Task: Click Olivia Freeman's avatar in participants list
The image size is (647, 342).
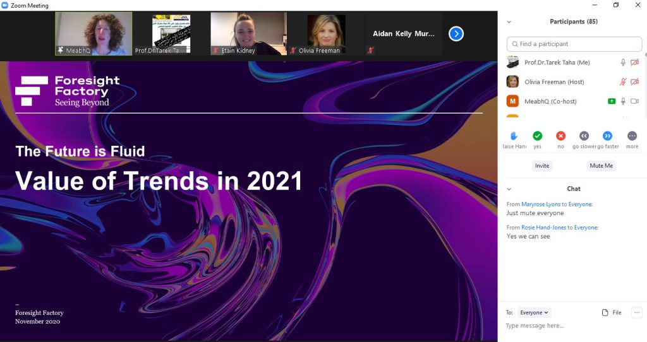Action: (x=512, y=81)
